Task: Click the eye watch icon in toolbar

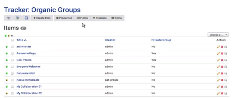Action: [8, 18]
